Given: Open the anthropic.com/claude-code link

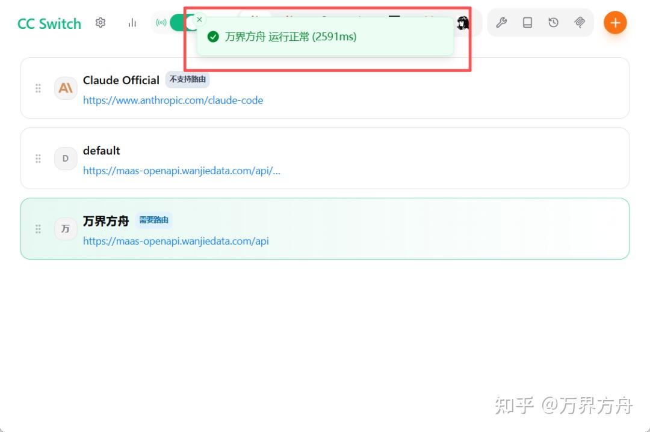Looking at the screenshot, I should tap(173, 100).
